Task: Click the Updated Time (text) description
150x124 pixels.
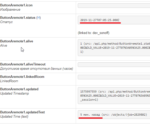Action: pyautogui.click(x=14, y=117)
